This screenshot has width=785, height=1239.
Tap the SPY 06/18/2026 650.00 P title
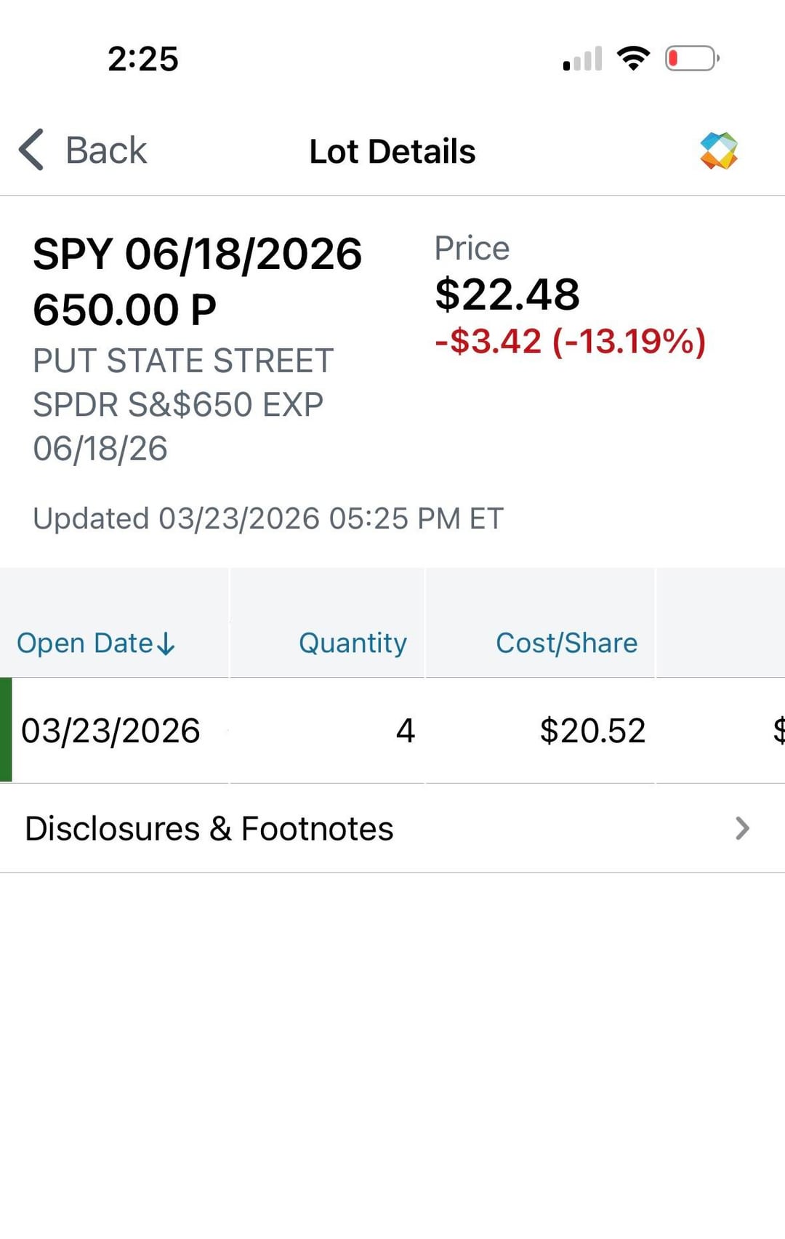pyautogui.click(x=197, y=281)
